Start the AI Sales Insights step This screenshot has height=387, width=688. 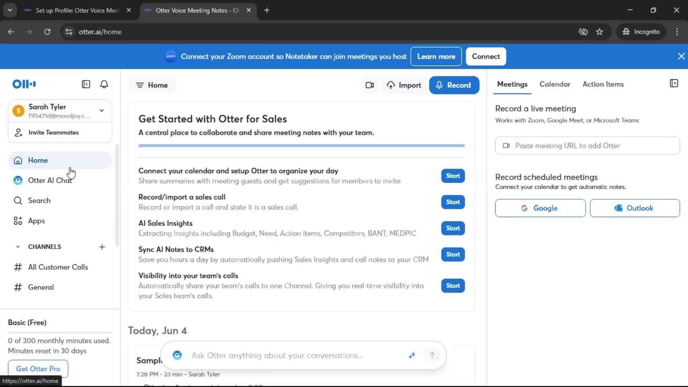[453, 228]
